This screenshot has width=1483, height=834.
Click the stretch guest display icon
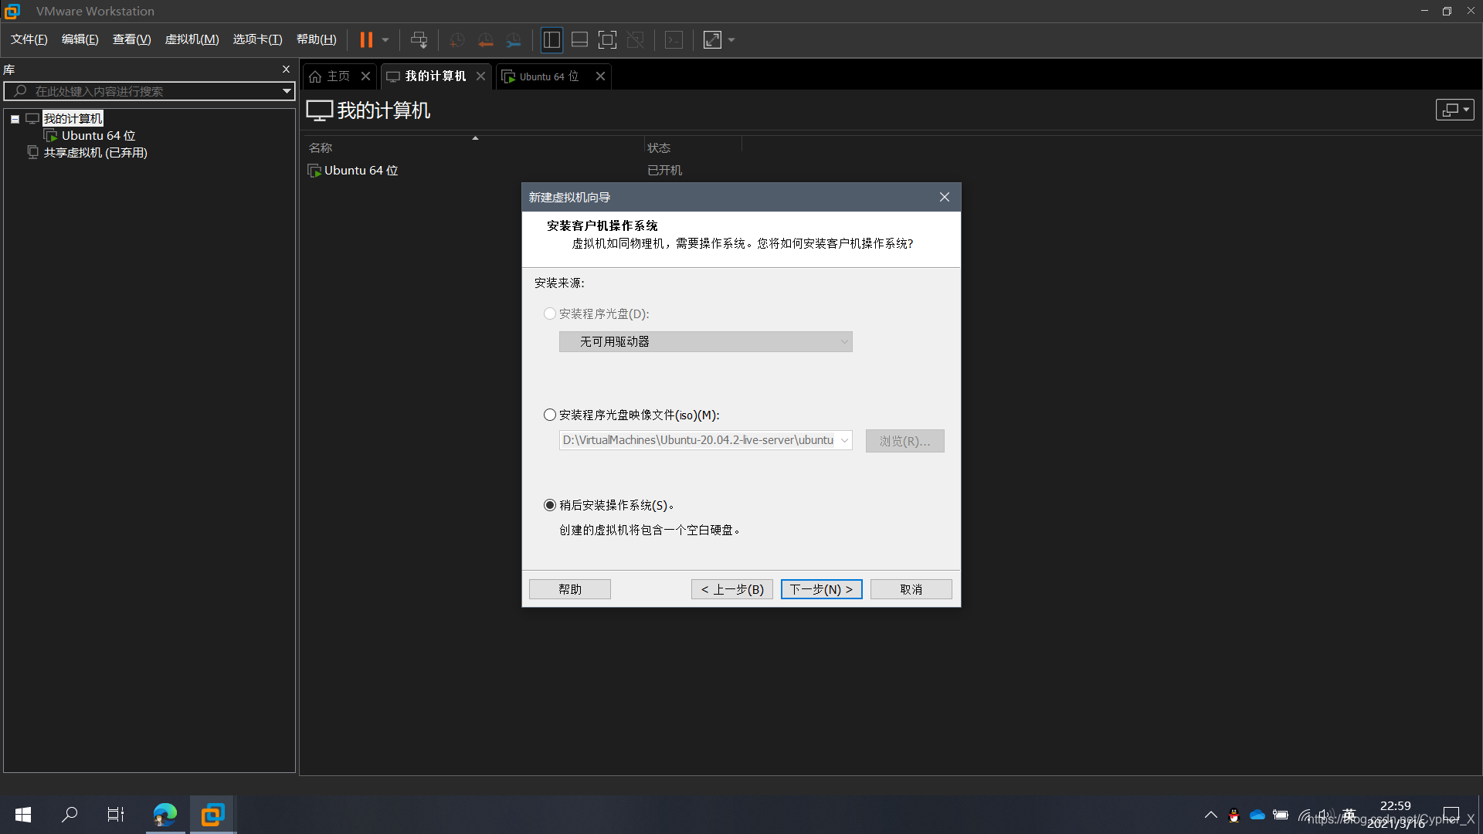pos(712,39)
